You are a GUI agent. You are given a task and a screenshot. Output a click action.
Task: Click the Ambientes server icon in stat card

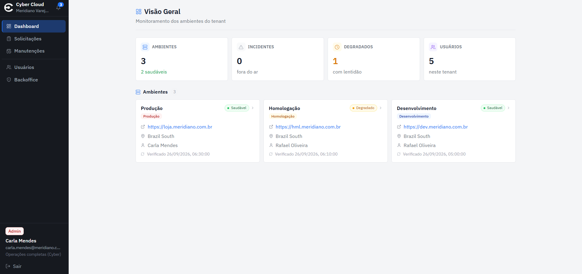[145, 47]
